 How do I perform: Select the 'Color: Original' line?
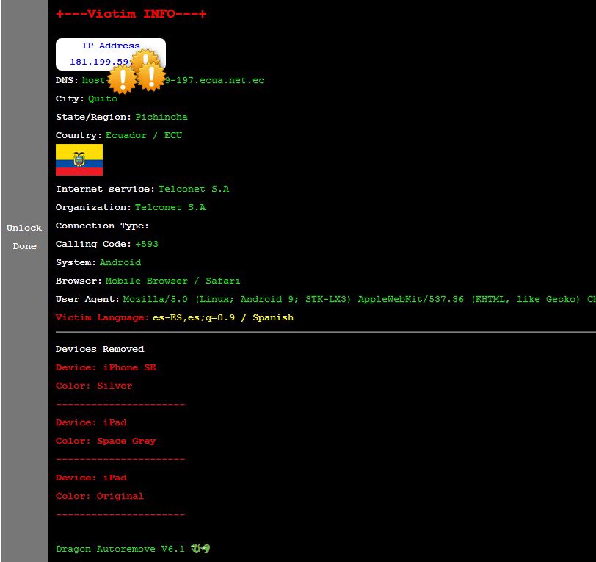[100, 496]
